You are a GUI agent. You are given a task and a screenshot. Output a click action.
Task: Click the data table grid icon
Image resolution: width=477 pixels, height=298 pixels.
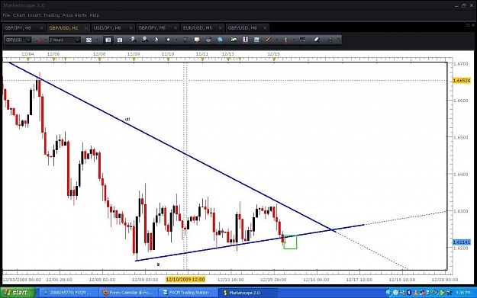tap(256, 40)
